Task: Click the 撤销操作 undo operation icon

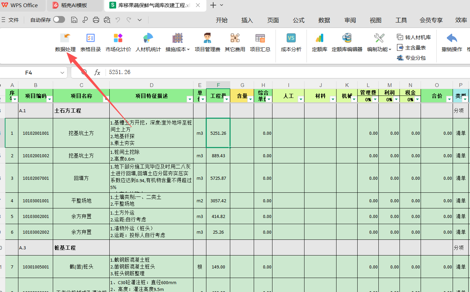Action: (x=452, y=43)
